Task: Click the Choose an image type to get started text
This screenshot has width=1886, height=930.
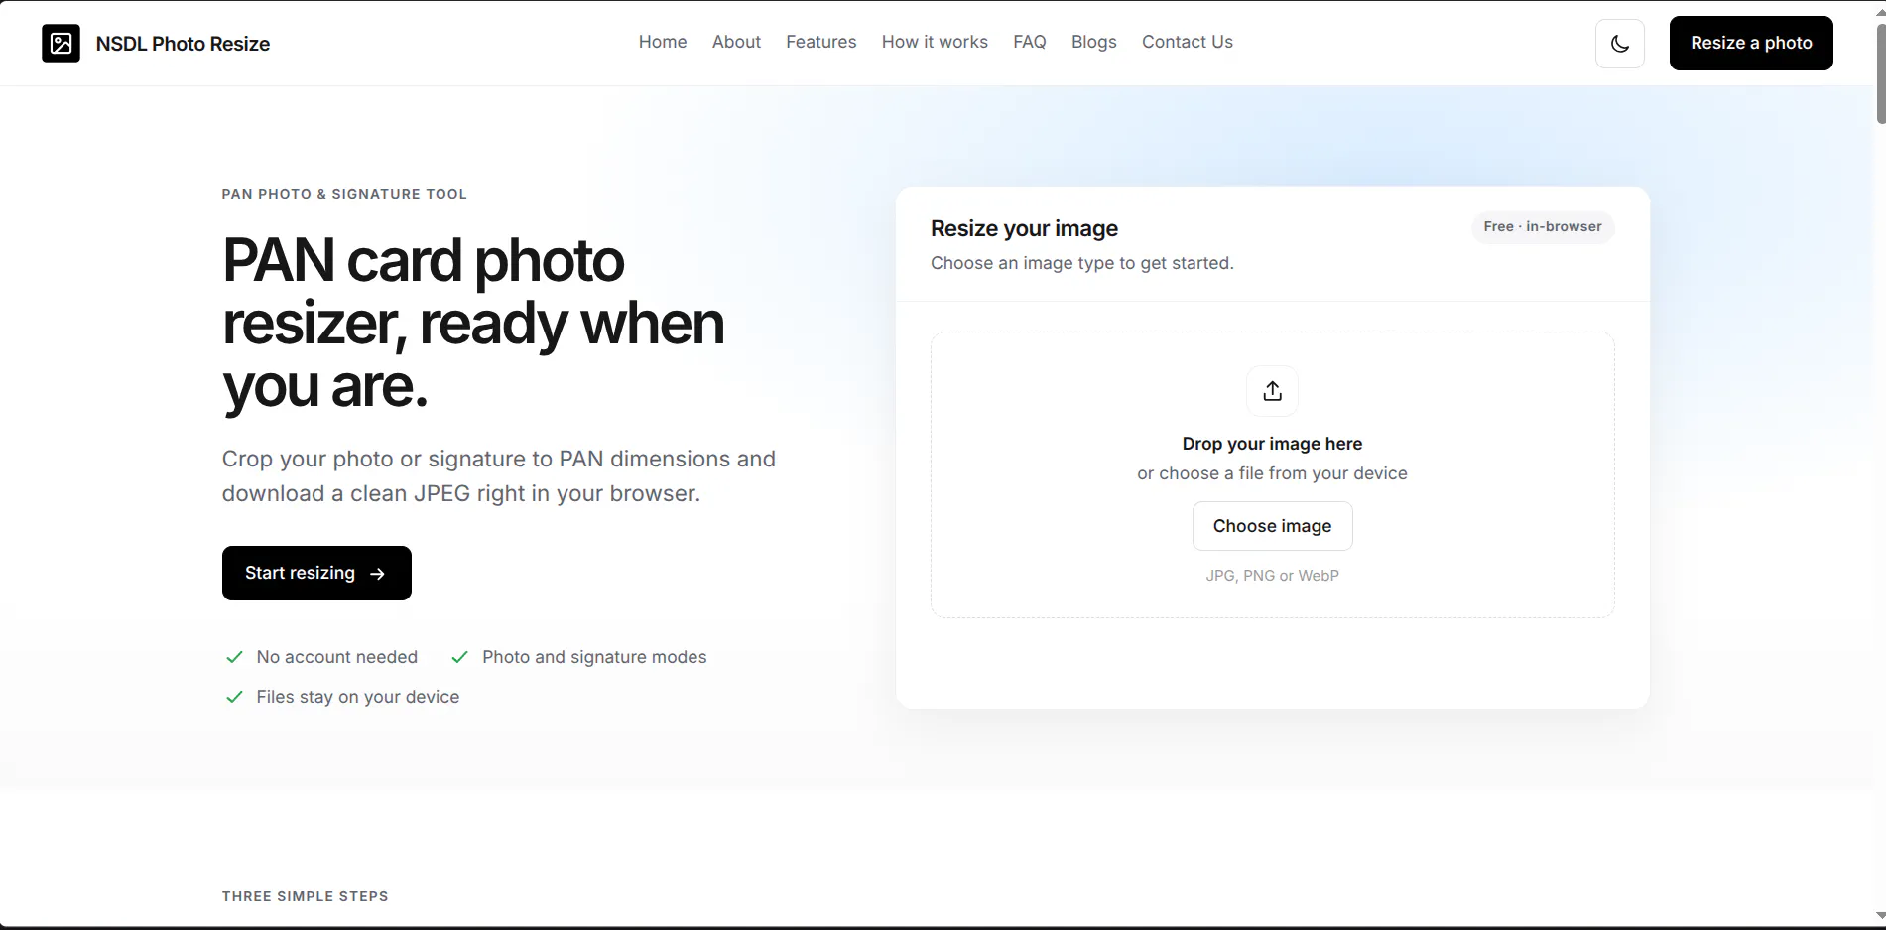Action: tap(1081, 263)
